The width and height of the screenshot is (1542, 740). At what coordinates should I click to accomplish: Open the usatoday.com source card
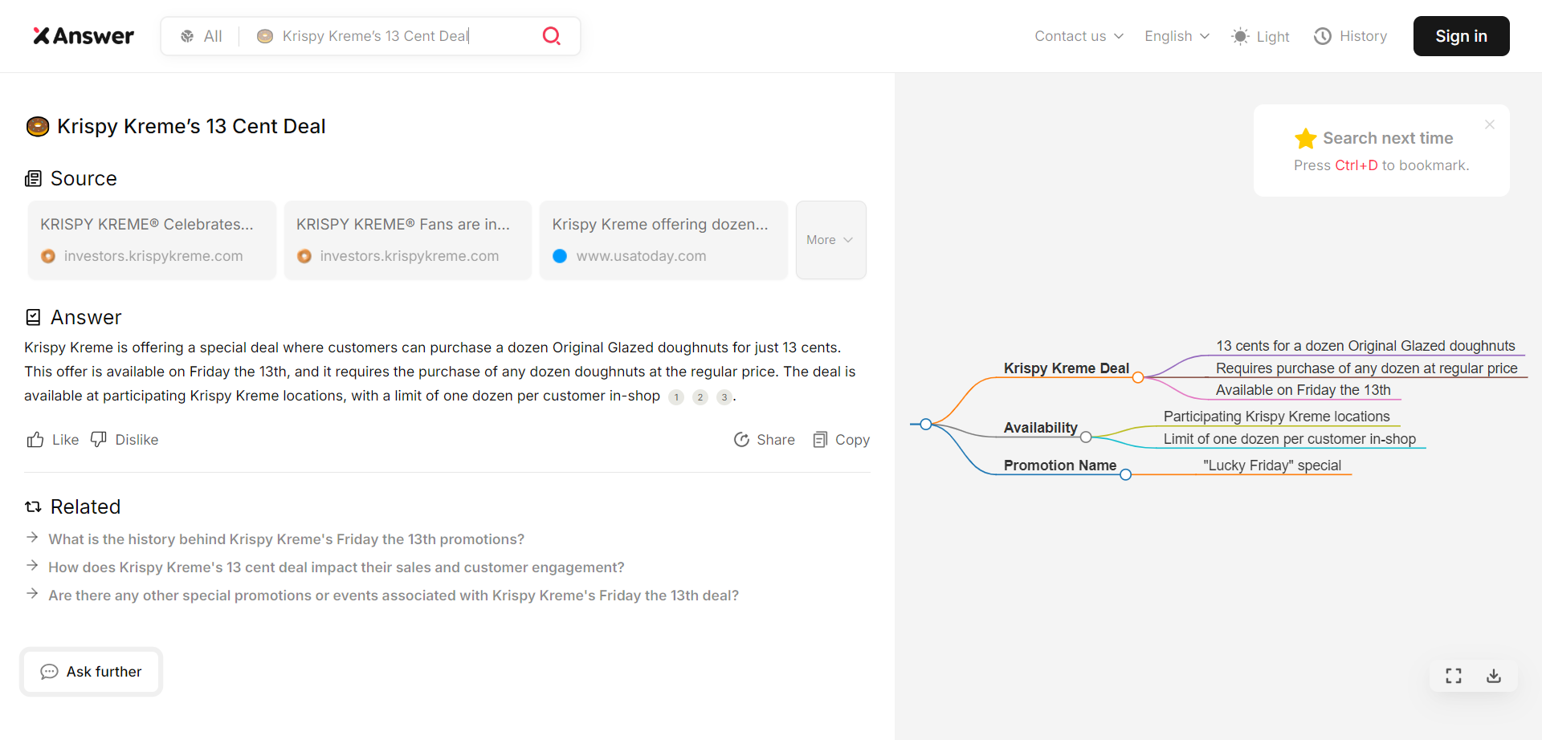pos(663,240)
